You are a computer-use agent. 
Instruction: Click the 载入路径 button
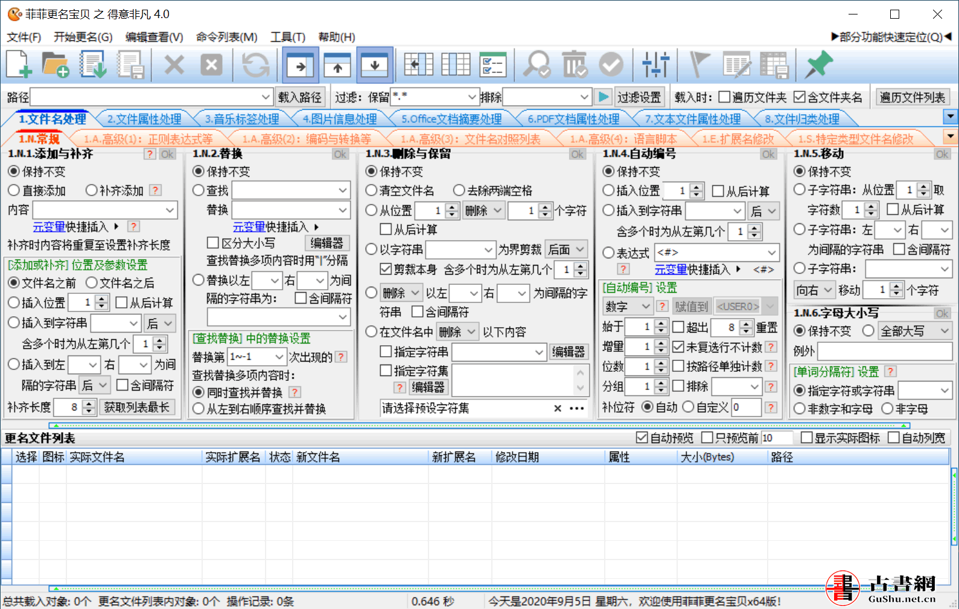click(300, 97)
